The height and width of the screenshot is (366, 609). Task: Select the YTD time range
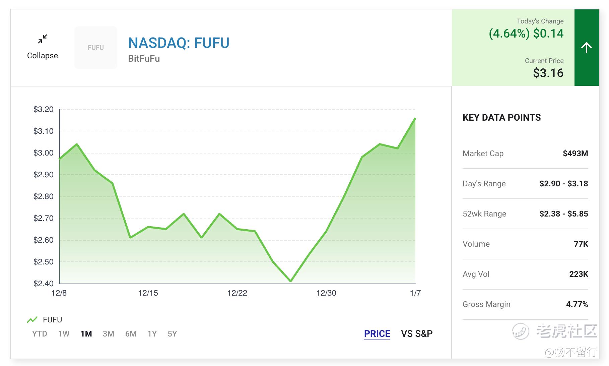[x=40, y=334]
